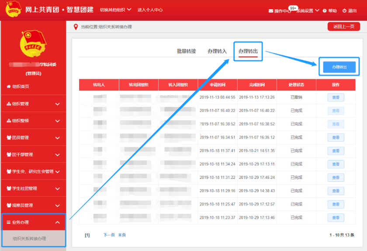
Task: Expand the 团干部管理 sidebar chevron
Action: (58, 155)
